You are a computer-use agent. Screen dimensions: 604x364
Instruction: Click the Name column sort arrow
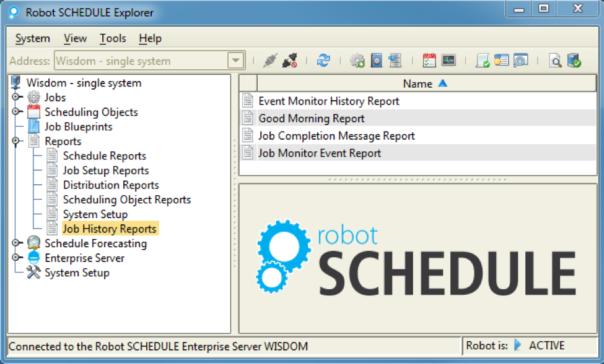click(x=443, y=83)
